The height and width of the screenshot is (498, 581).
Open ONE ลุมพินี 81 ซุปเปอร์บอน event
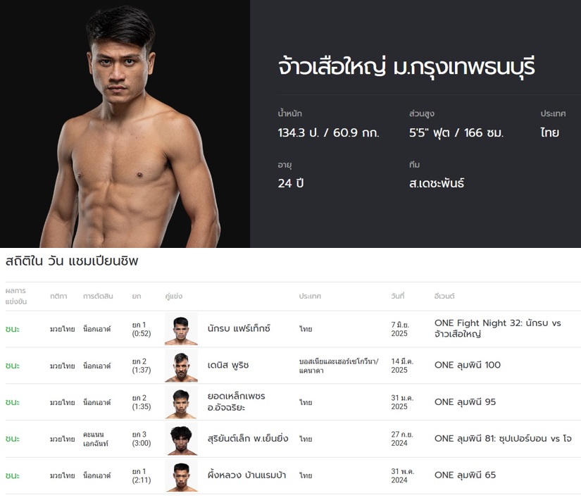tap(503, 439)
